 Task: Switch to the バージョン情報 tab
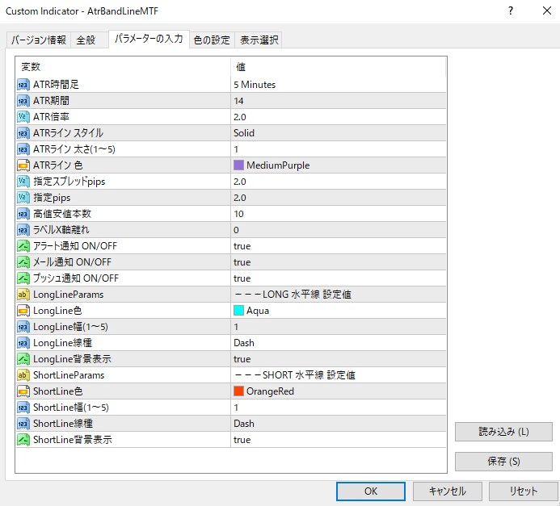(39, 40)
